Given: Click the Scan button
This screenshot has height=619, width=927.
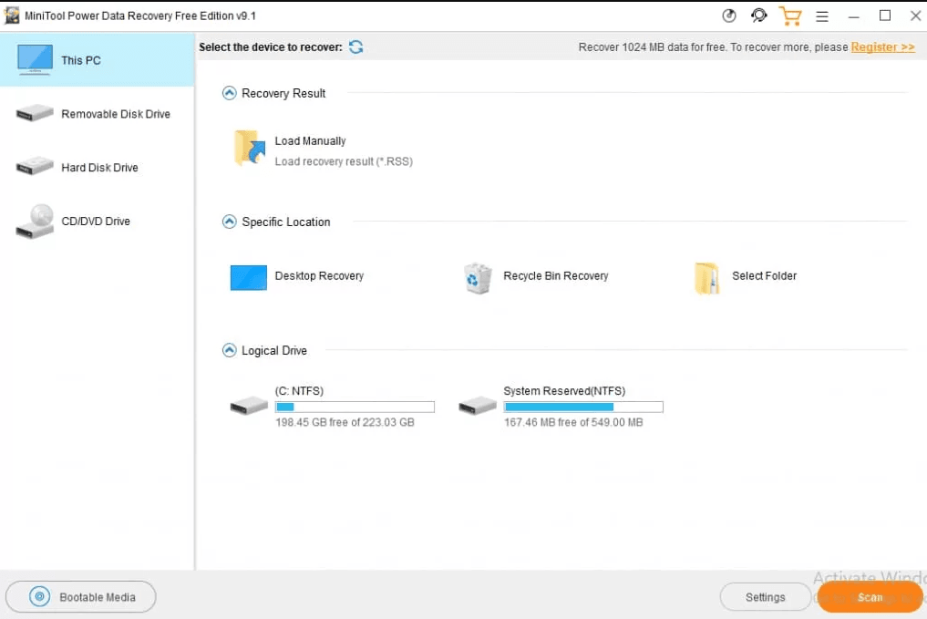Looking at the screenshot, I should click(870, 597).
